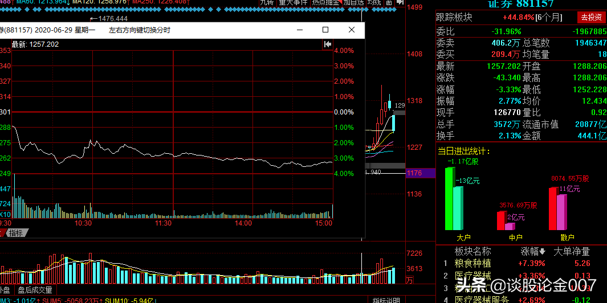Image resolution: width=607 pixels, height=303 pixels.
Task: Click the 窗 window toolbar button
Action: (x=389, y=3)
